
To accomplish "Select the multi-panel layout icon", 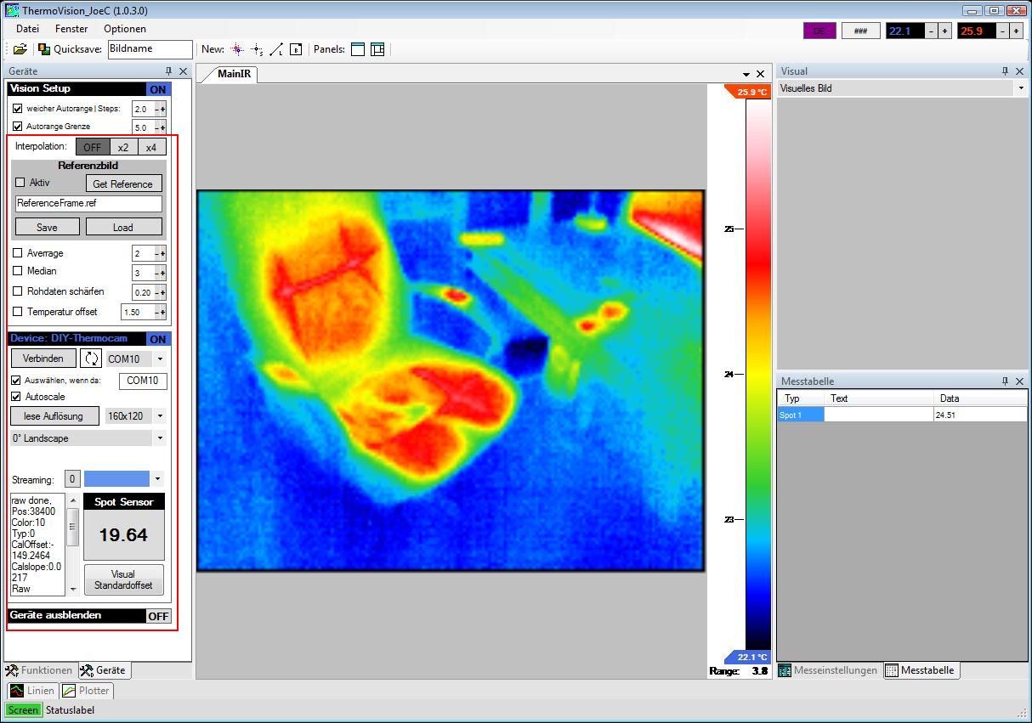I will tap(377, 49).
